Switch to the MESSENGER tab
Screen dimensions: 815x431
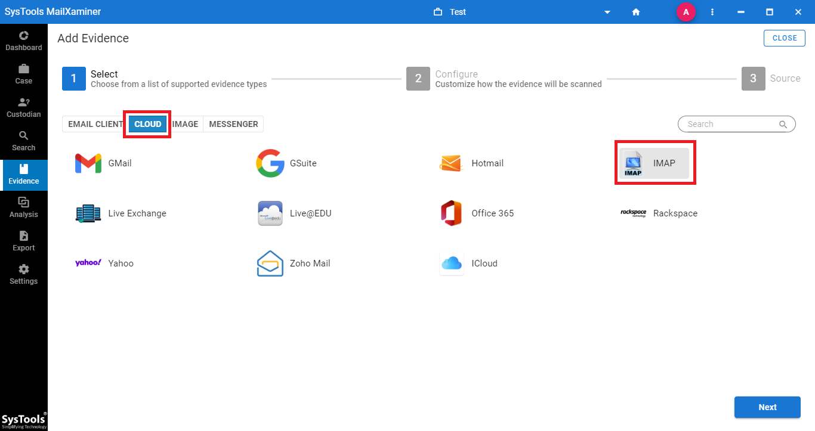pos(233,124)
